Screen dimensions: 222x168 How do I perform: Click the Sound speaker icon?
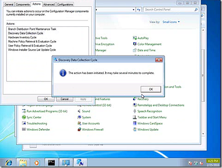click(x=79, y=111)
